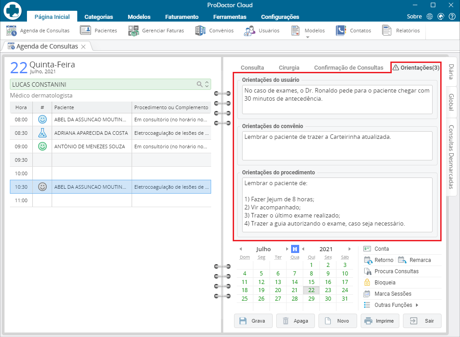
Task: Click the Apaga delete button
Action: point(296,321)
